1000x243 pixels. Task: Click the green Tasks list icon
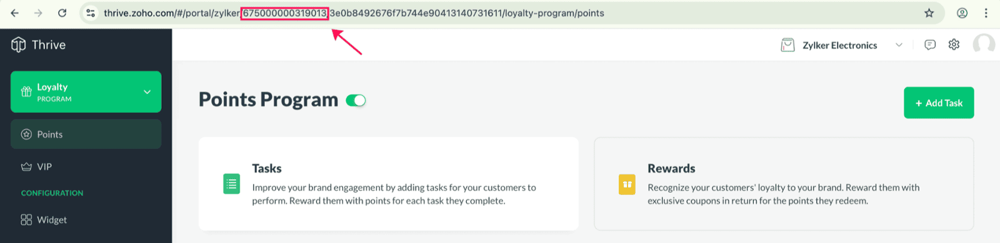(x=231, y=184)
